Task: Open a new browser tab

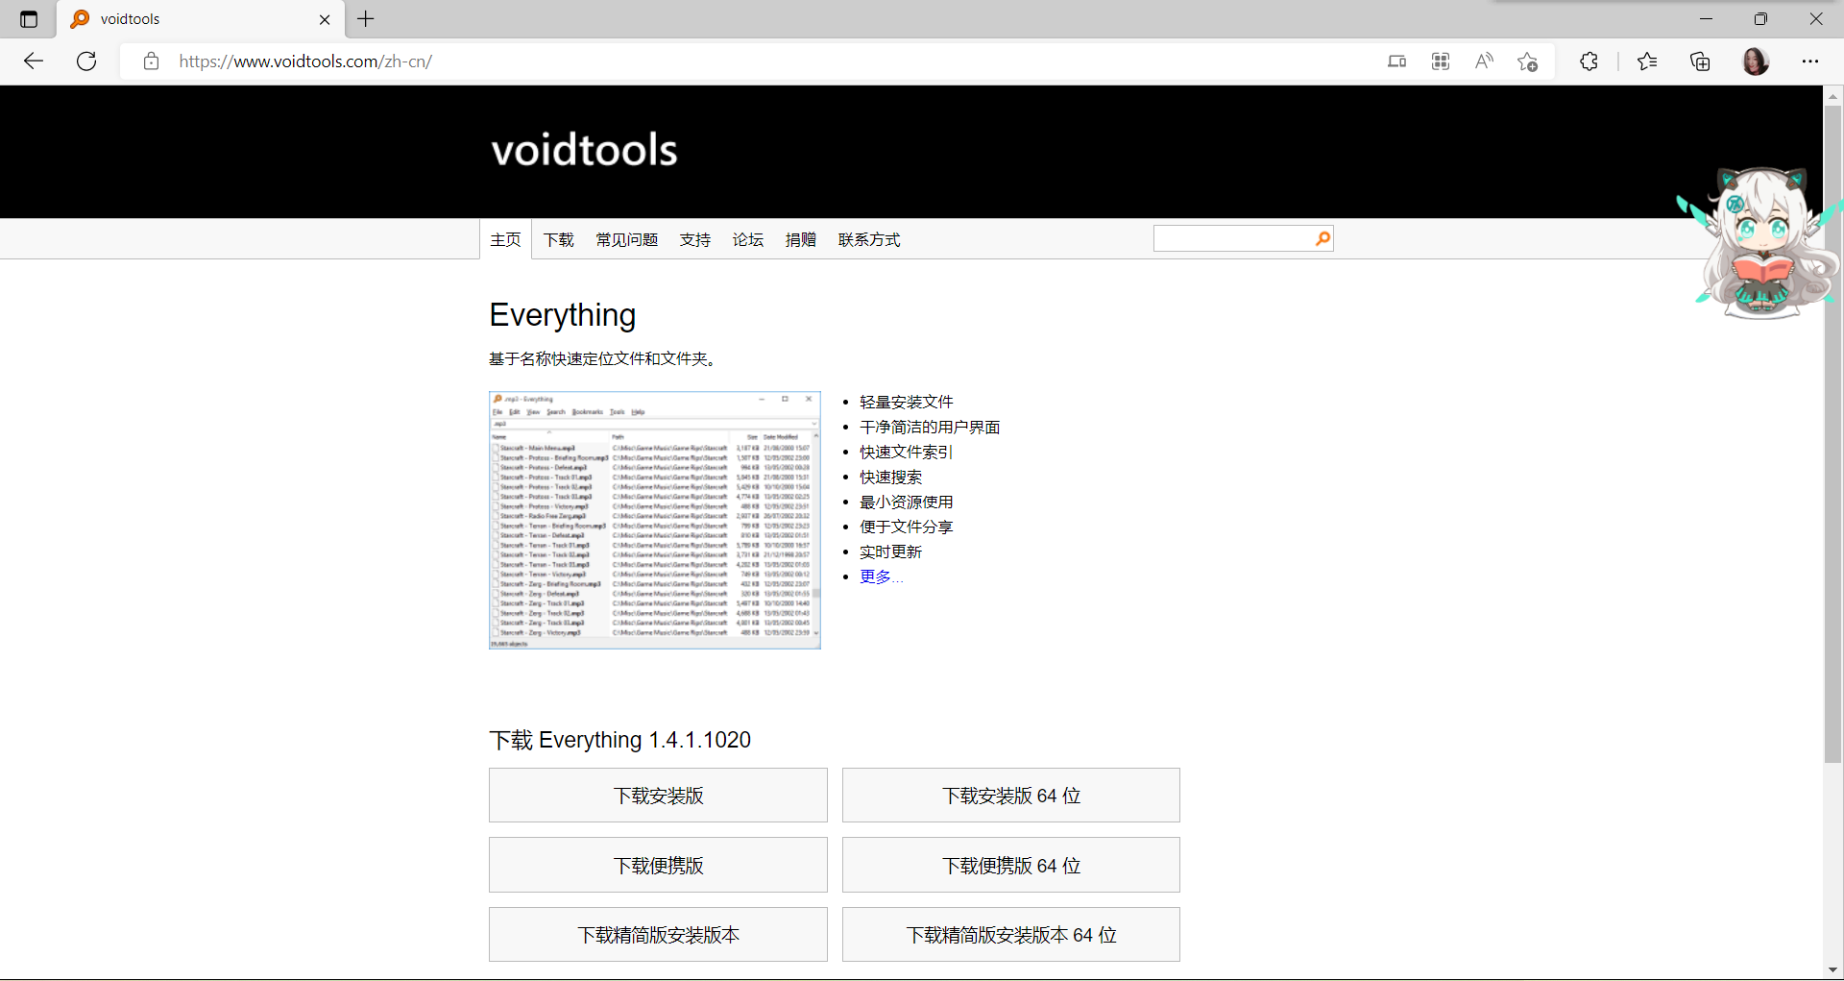Action: 366,18
